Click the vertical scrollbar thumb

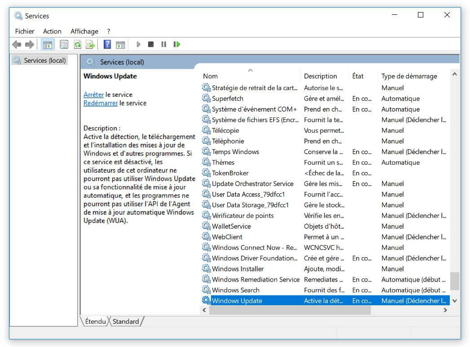[x=455, y=281]
